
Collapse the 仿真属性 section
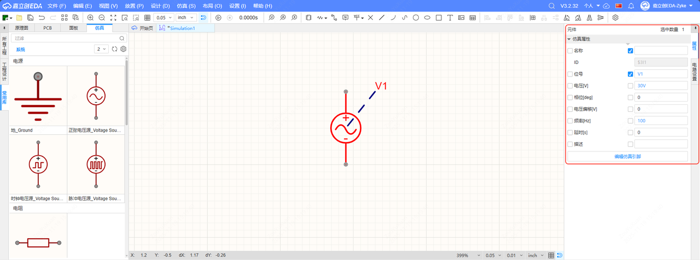tap(569, 39)
